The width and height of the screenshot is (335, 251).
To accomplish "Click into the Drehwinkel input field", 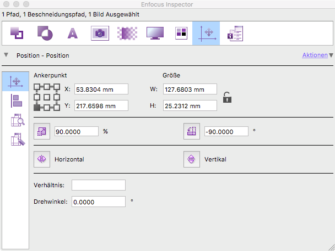I will tap(98, 202).
